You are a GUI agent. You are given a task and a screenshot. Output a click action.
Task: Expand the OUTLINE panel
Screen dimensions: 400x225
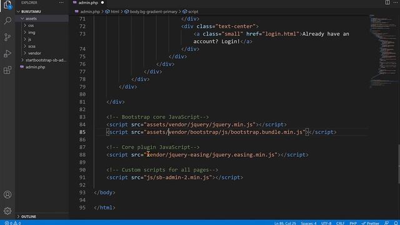(x=29, y=217)
